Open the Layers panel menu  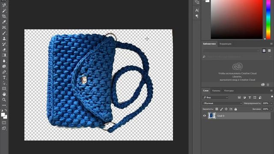coord(271,91)
